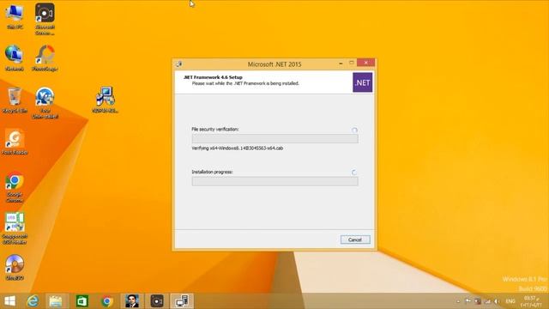Select the Icecream Screen Recorder desktop icon
Image resolution: width=549 pixels, height=309 pixels.
[x=45, y=19]
